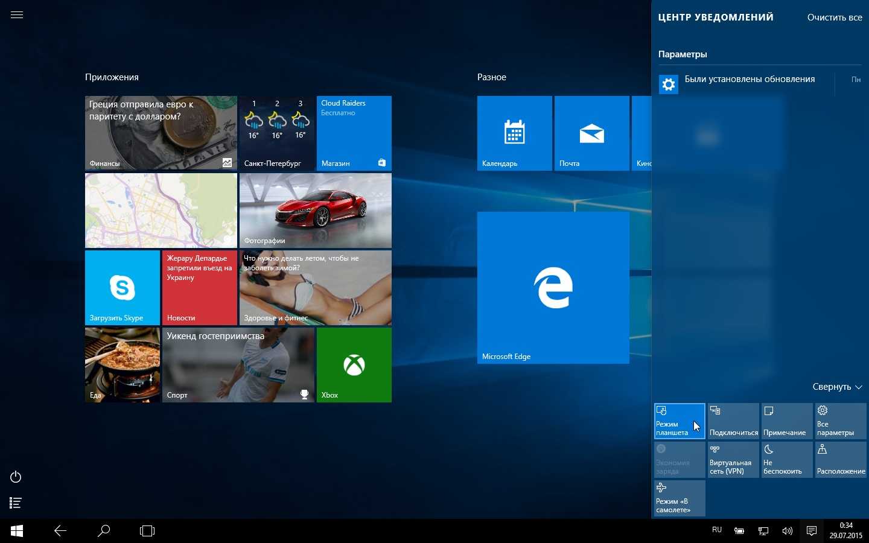Open Search with the magnifier icon
The width and height of the screenshot is (869, 543).
[x=104, y=531]
